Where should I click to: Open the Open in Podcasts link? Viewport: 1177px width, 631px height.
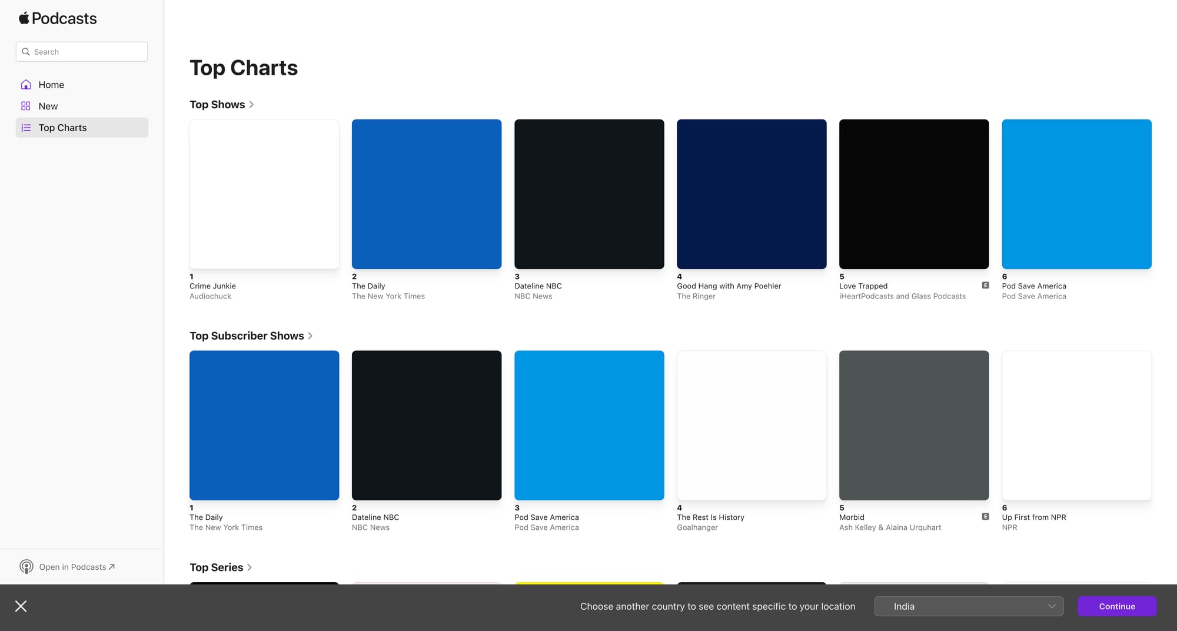click(x=77, y=567)
